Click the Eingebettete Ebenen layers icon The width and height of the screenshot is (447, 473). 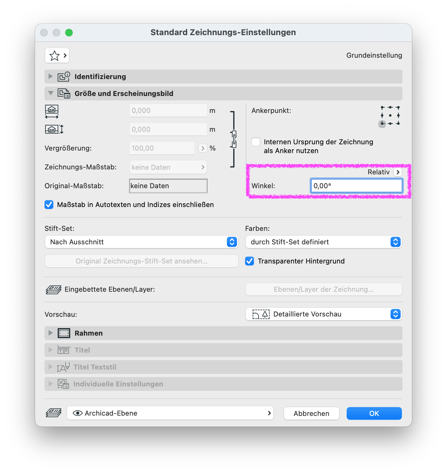(54, 290)
